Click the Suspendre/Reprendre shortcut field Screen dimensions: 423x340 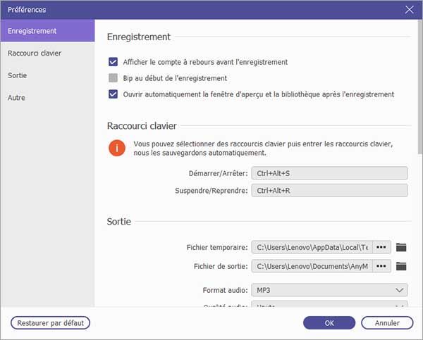(x=330, y=190)
